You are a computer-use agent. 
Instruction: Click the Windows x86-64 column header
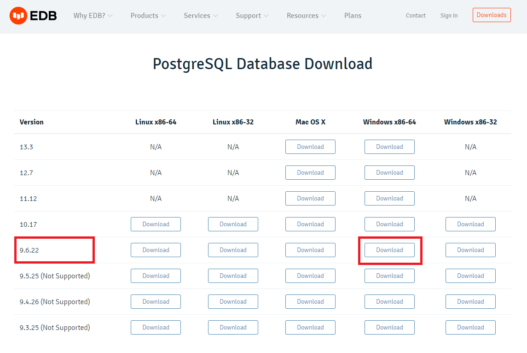389,122
